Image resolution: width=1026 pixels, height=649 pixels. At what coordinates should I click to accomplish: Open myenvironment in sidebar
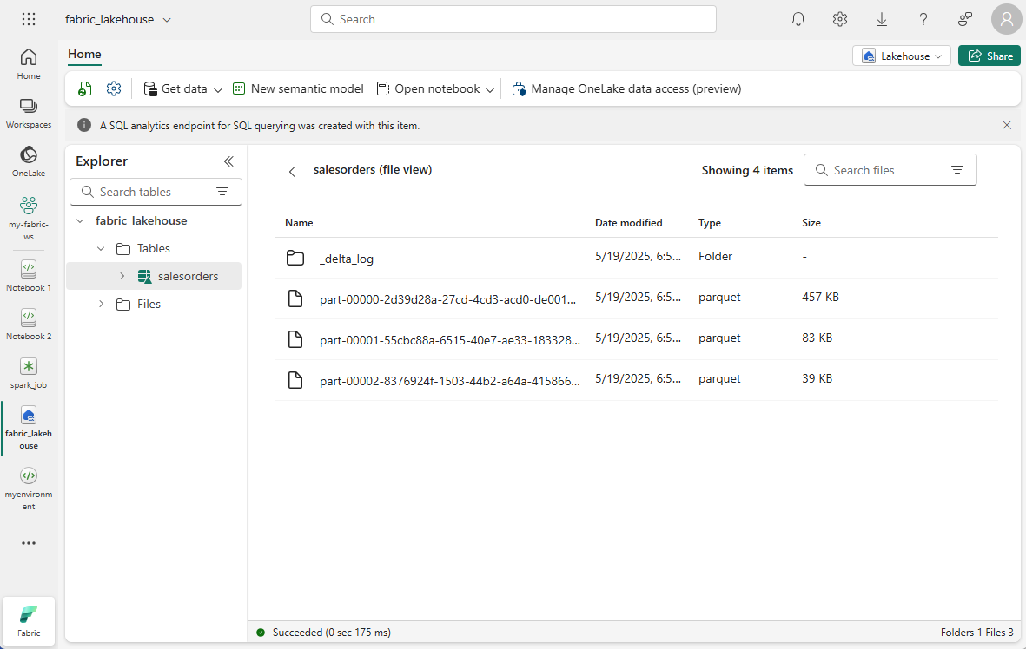(28, 488)
